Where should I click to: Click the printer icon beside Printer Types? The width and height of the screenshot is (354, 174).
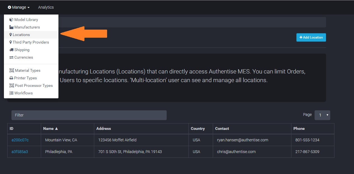[x=11, y=78]
